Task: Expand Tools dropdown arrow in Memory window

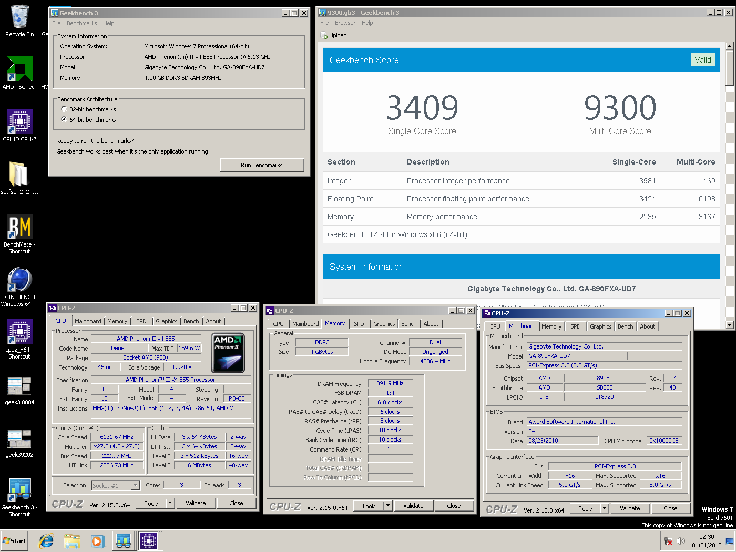Action: 387,506
